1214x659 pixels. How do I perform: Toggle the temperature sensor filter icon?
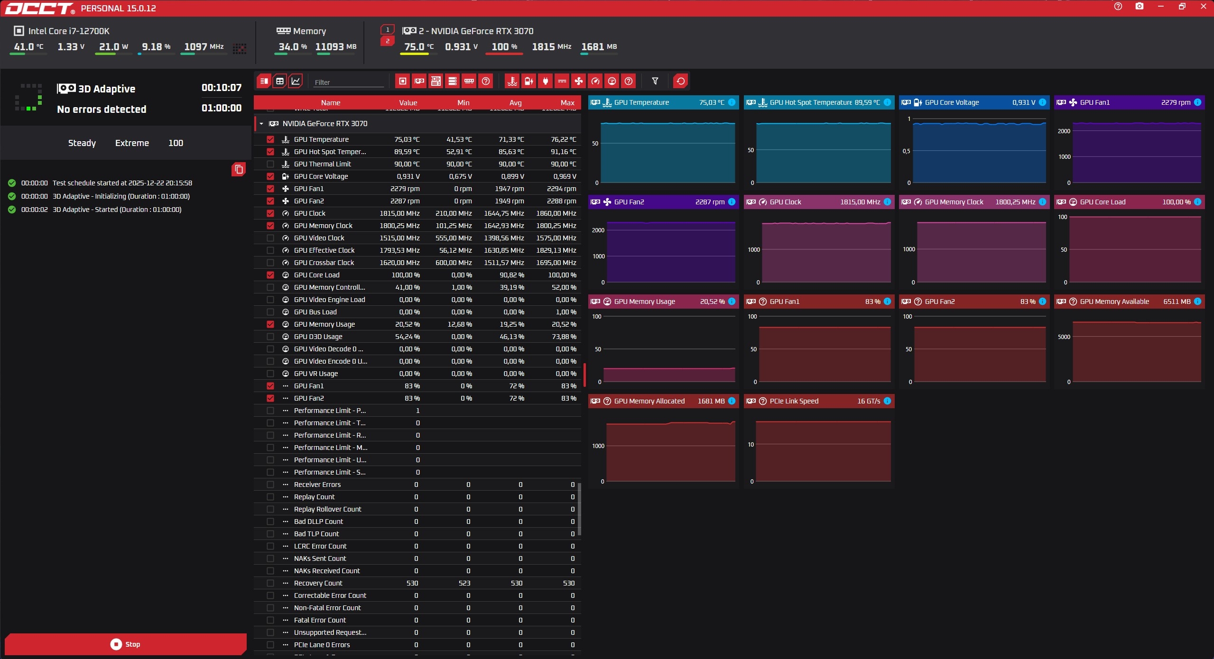(x=512, y=81)
